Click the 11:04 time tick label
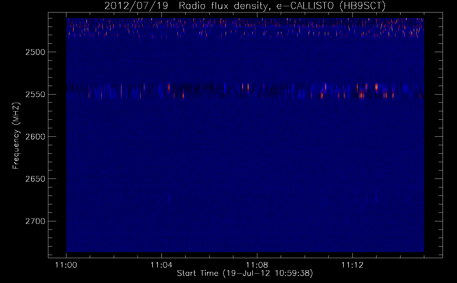 click(162, 265)
